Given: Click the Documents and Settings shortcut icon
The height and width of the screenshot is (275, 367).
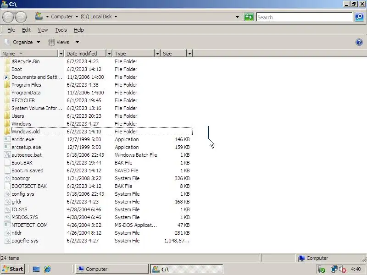Looking at the screenshot, I should pyautogui.click(x=7, y=77).
